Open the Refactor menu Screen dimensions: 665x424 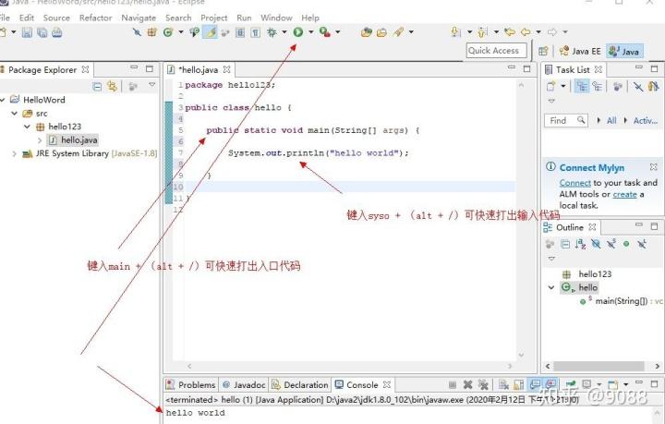95,18
